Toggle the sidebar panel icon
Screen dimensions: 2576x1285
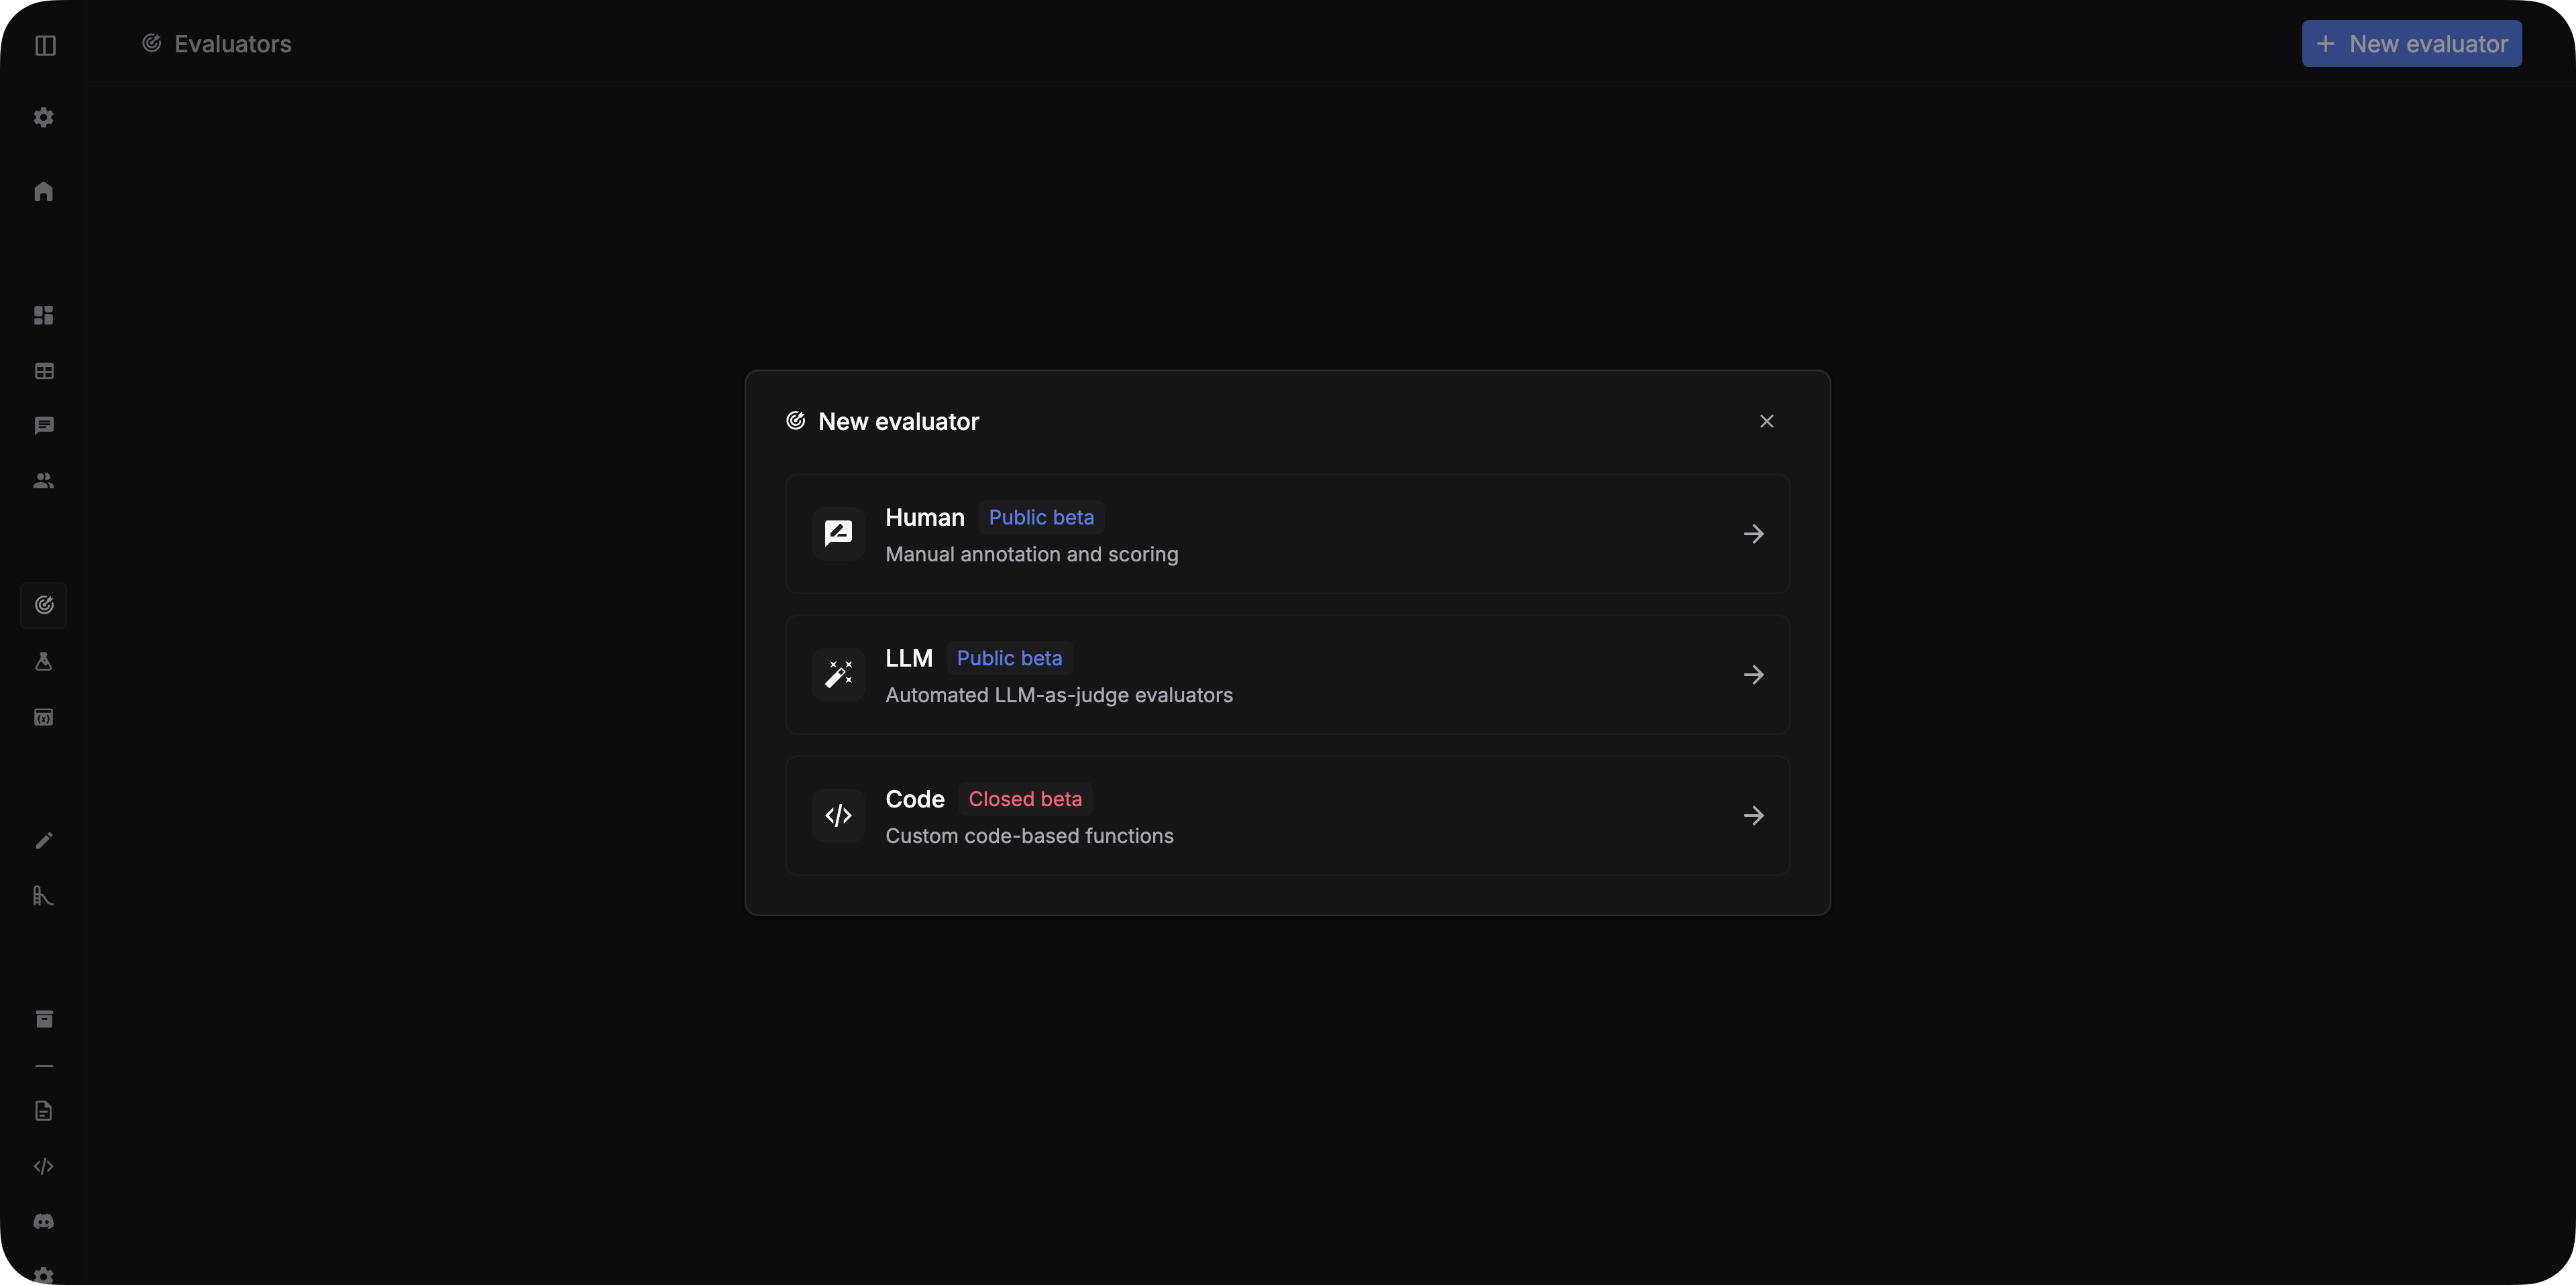(x=45, y=45)
